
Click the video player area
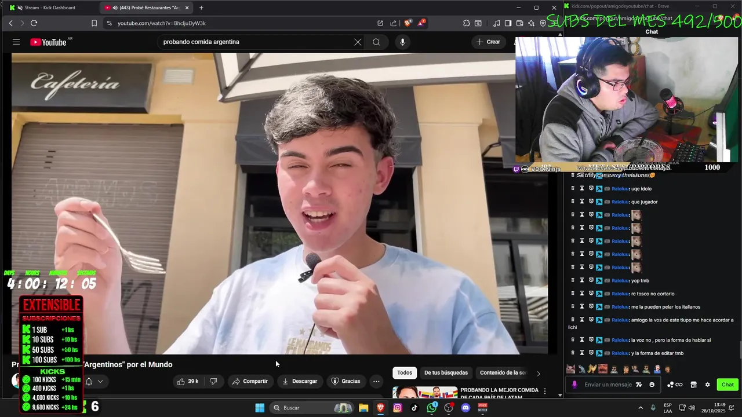pos(279,203)
